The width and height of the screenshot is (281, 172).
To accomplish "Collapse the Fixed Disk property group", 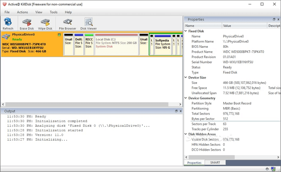I will pyautogui.click(x=186, y=31).
